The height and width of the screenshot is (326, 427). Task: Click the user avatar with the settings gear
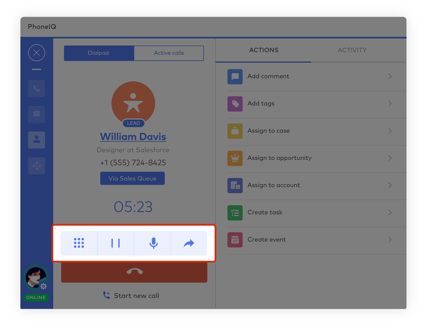[36, 278]
